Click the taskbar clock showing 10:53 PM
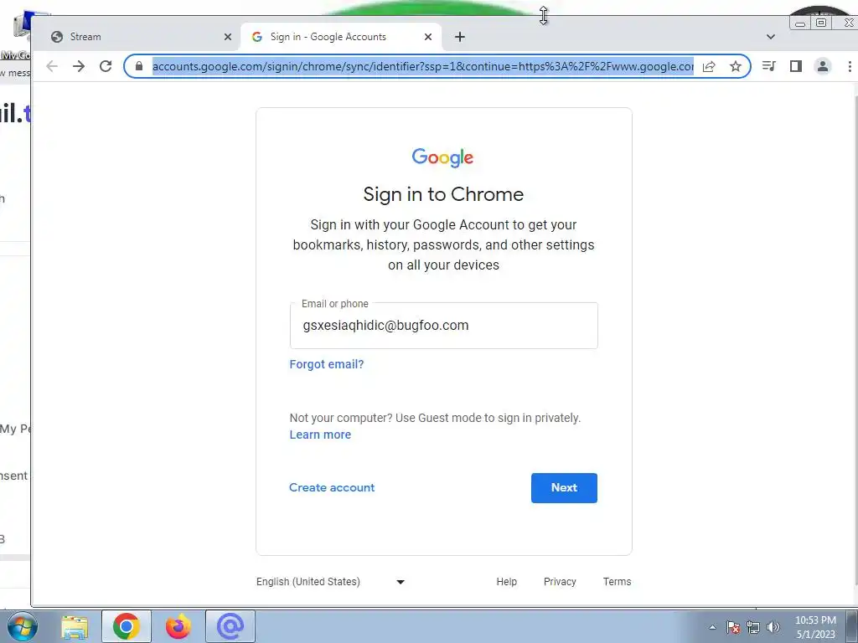The image size is (858, 643). click(815, 627)
